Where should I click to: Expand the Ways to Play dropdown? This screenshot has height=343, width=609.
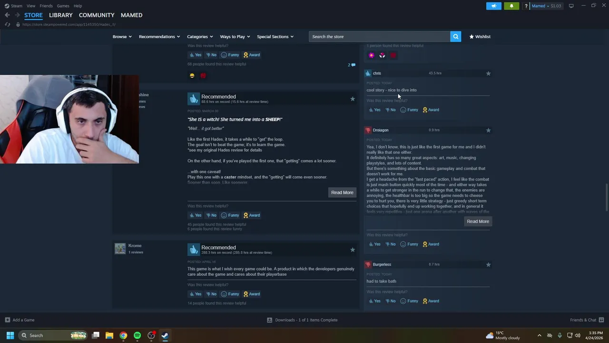(235, 37)
